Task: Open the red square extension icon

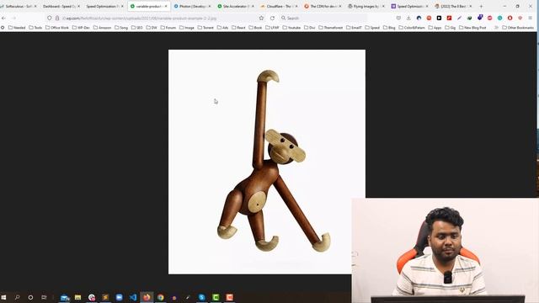Action: click(x=449, y=18)
